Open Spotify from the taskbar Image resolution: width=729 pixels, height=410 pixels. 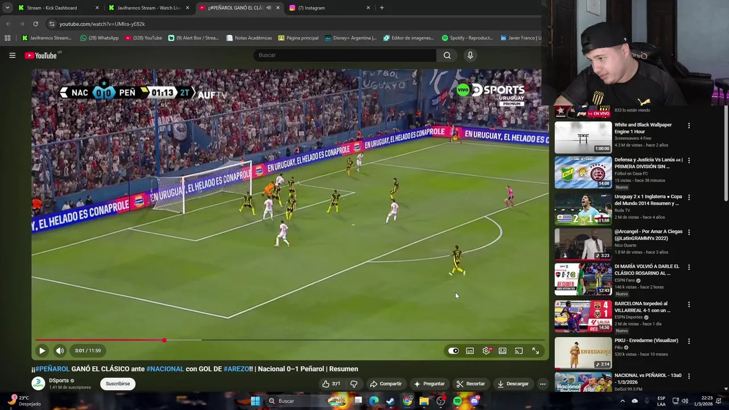click(x=457, y=401)
